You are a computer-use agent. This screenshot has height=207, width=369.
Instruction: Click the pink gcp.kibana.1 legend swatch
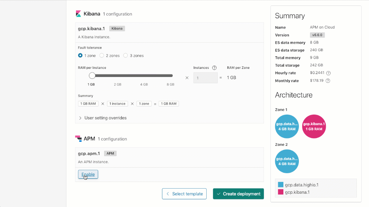[x=280, y=192]
